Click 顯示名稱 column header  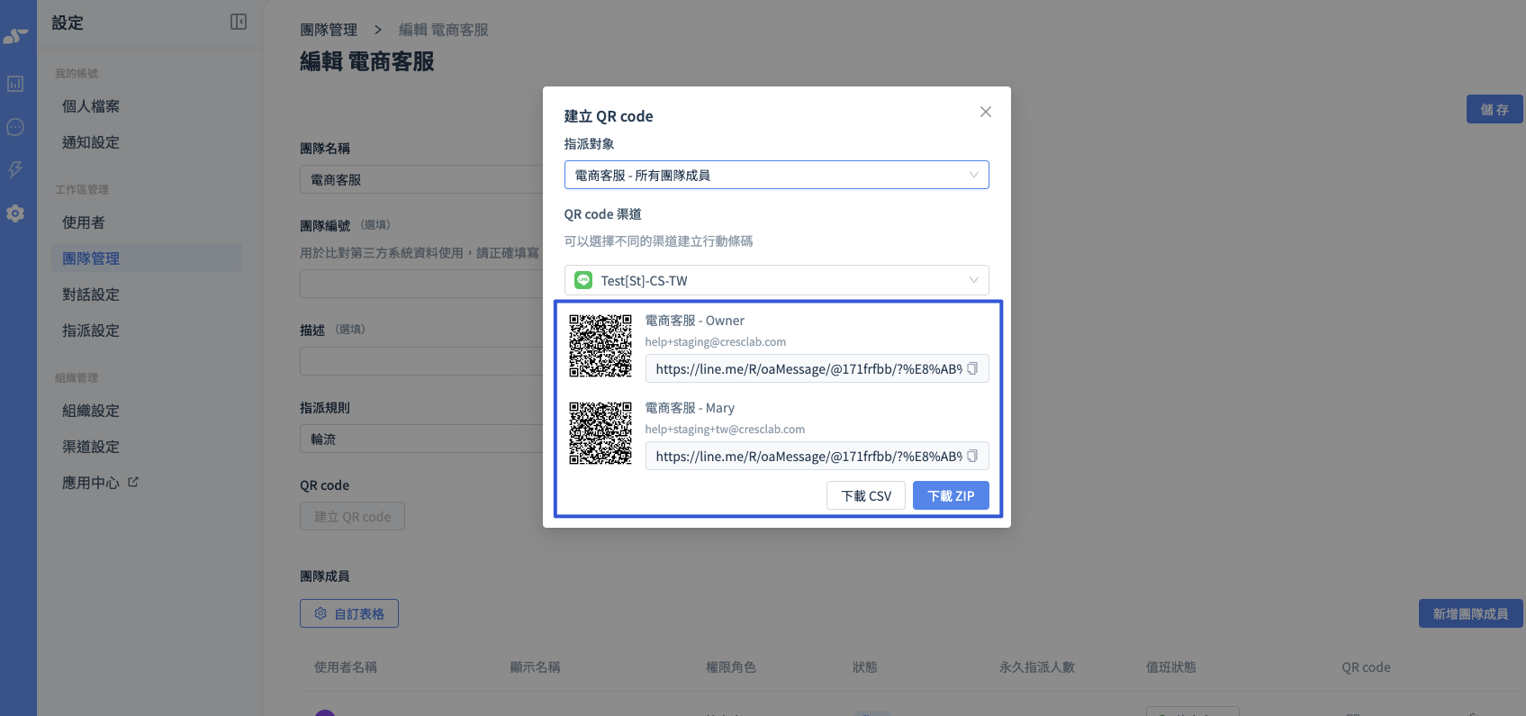tap(535, 667)
